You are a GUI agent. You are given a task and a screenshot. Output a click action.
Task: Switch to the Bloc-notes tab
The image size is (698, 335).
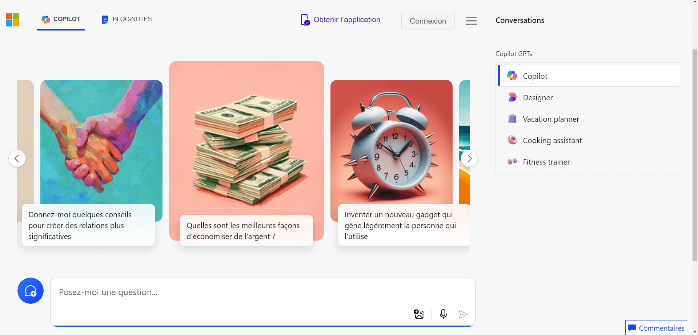tap(127, 19)
